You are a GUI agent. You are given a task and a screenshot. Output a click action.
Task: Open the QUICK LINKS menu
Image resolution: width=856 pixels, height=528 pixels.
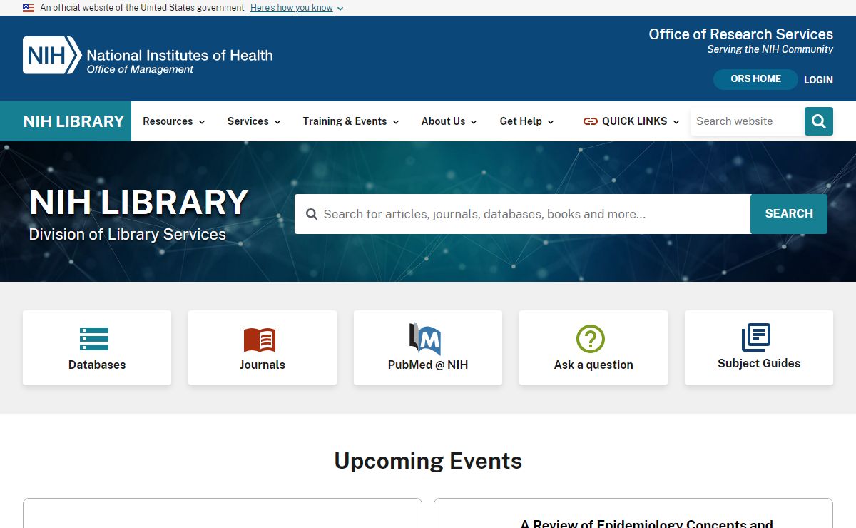(x=631, y=121)
